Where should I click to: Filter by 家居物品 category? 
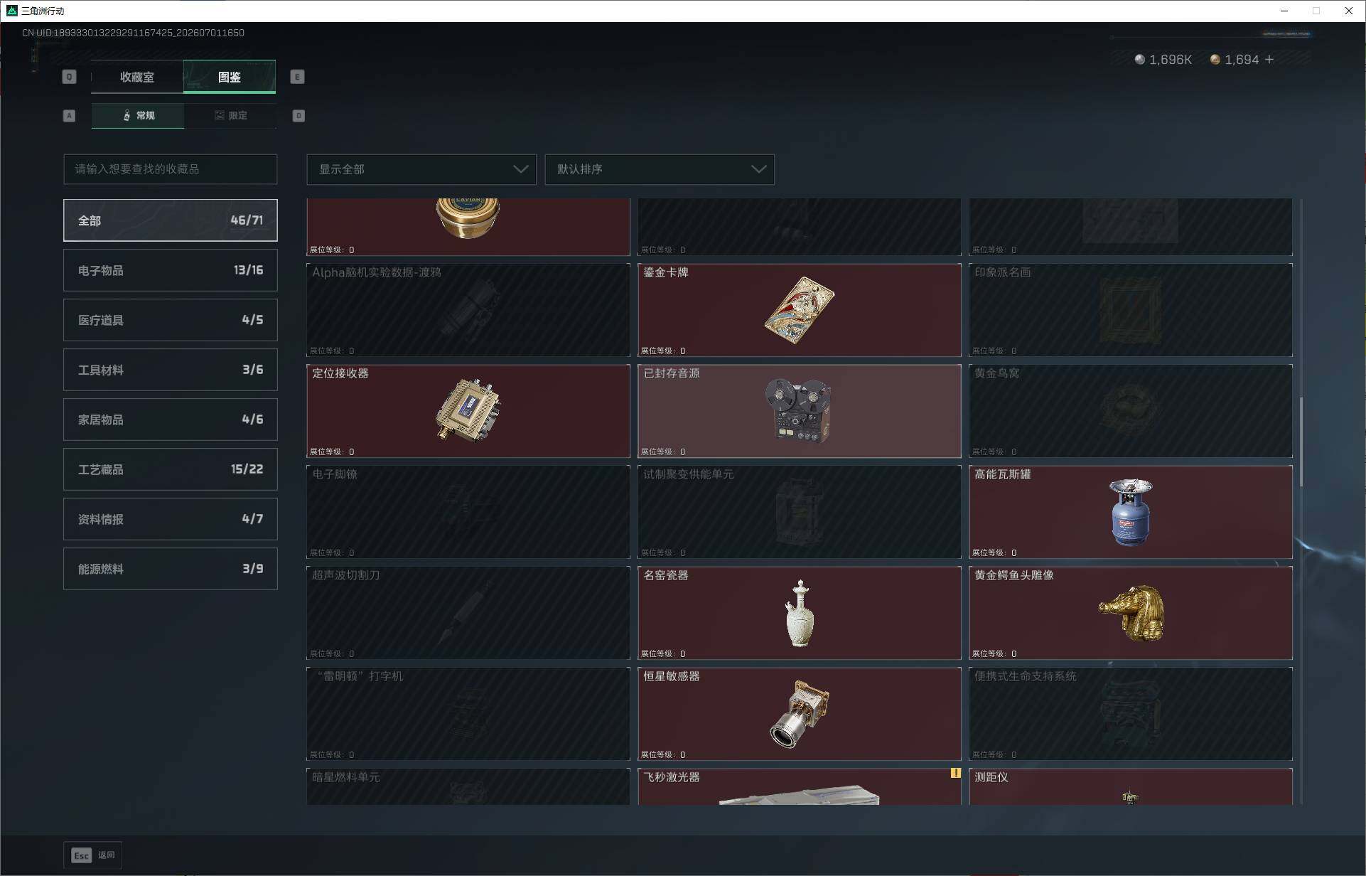tap(171, 420)
